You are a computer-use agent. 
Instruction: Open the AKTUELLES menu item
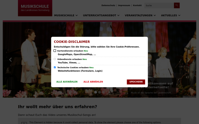click(x=169, y=16)
